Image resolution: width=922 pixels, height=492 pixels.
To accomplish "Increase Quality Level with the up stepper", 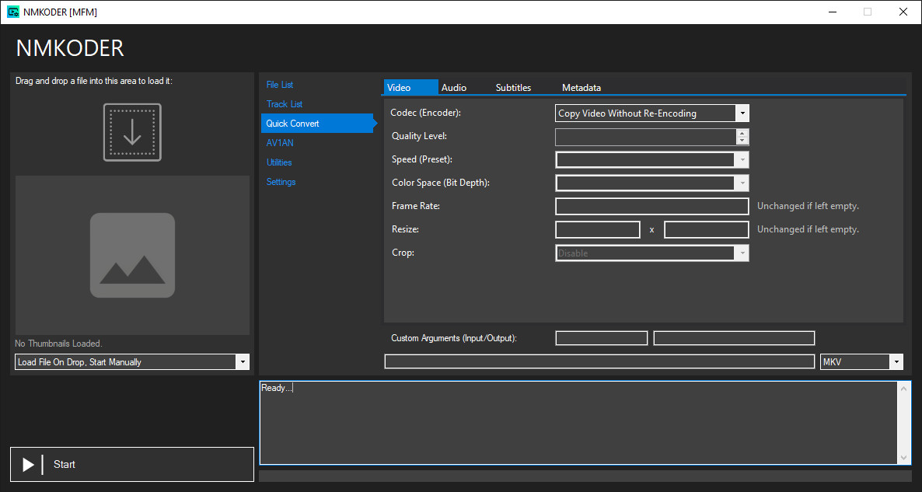I will coord(742,134).
